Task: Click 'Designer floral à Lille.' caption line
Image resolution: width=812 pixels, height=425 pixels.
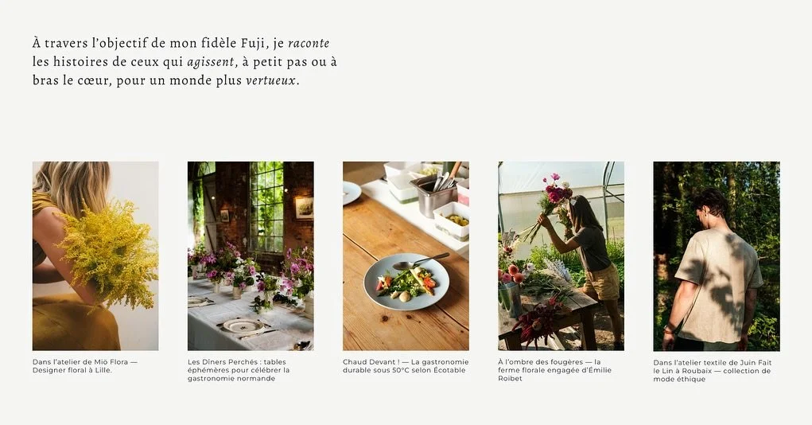Action: (72, 371)
